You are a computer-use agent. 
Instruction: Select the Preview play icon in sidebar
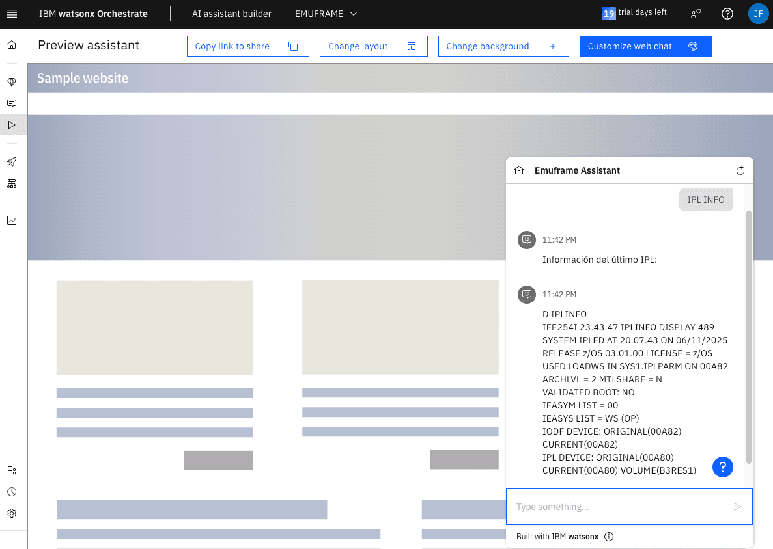coord(12,125)
